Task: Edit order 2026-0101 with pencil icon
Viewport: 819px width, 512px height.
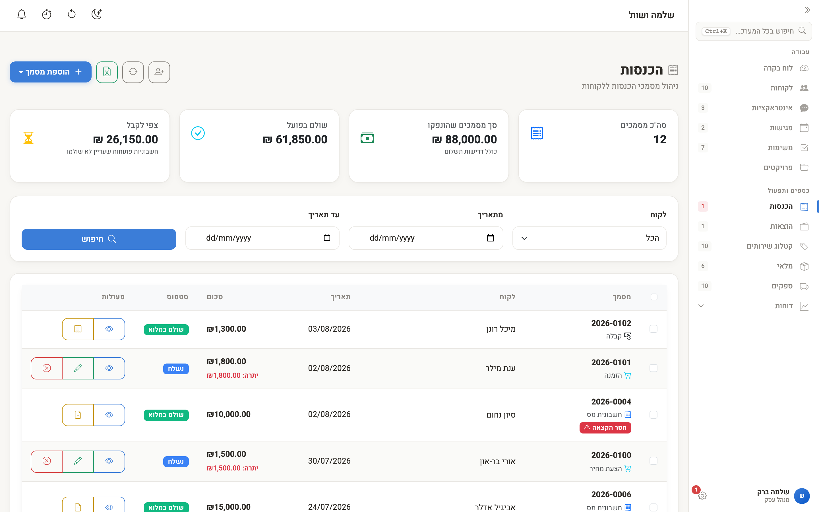Action: (78, 368)
